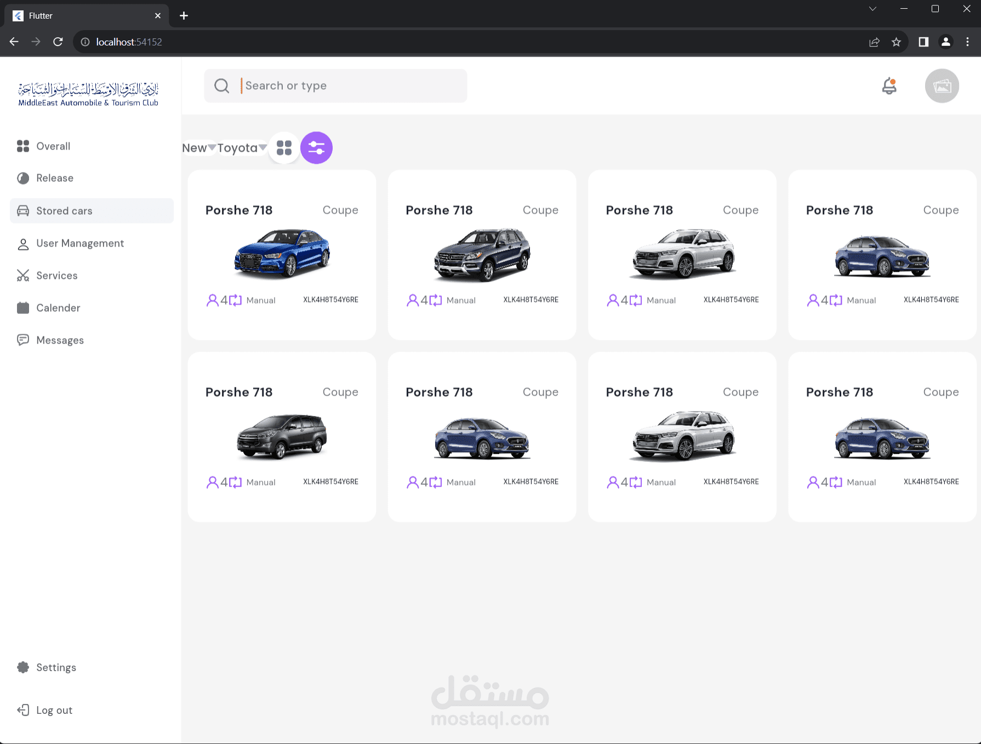The image size is (981, 744).
Task: Open the blue Audi sedan car image
Action: [x=282, y=254]
